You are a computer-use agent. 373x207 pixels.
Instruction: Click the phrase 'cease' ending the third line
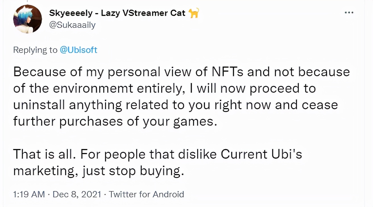pos(320,105)
